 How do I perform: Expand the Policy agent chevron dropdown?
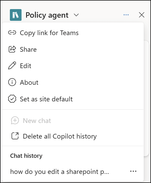pos(76,15)
